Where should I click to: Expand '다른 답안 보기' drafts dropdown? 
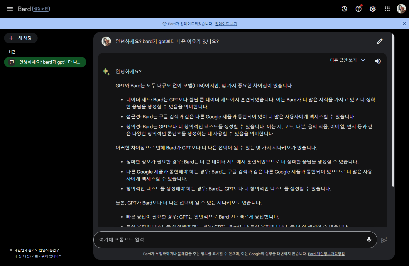[x=348, y=60]
